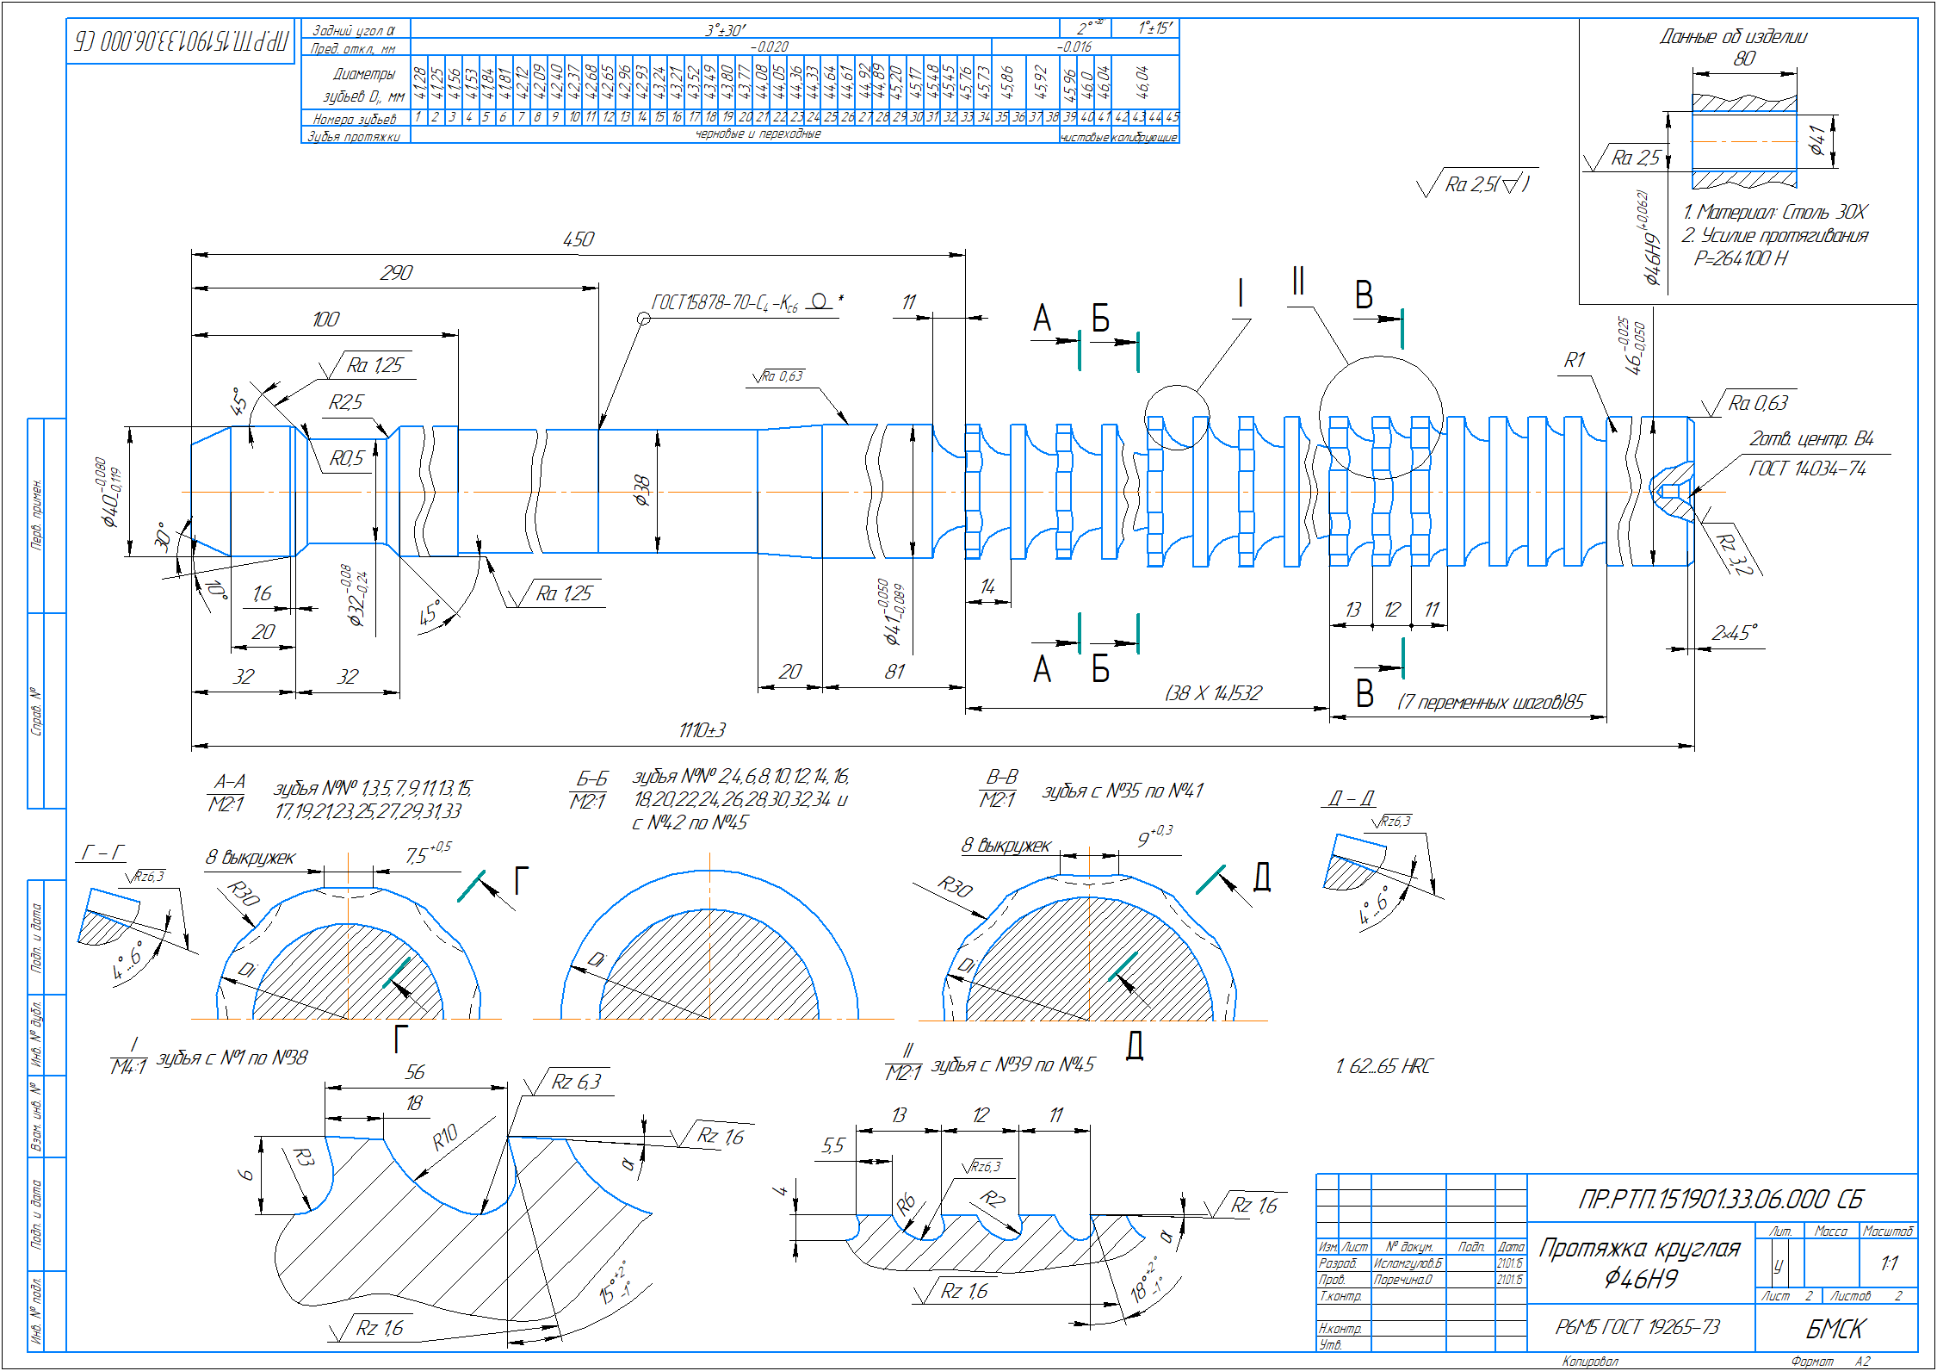This screenshot has width=1937, height=1371.
Task: Click the ГОСТ15878-70 weld leader circle symbol
Action: pos(643,319)
